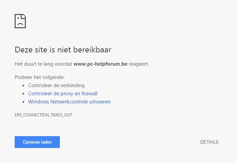Image resolution: width=237 pixels, height=163 pixels.
Task: Run Windows Netwerkcontrole uitvoeren
Action: 69,102
